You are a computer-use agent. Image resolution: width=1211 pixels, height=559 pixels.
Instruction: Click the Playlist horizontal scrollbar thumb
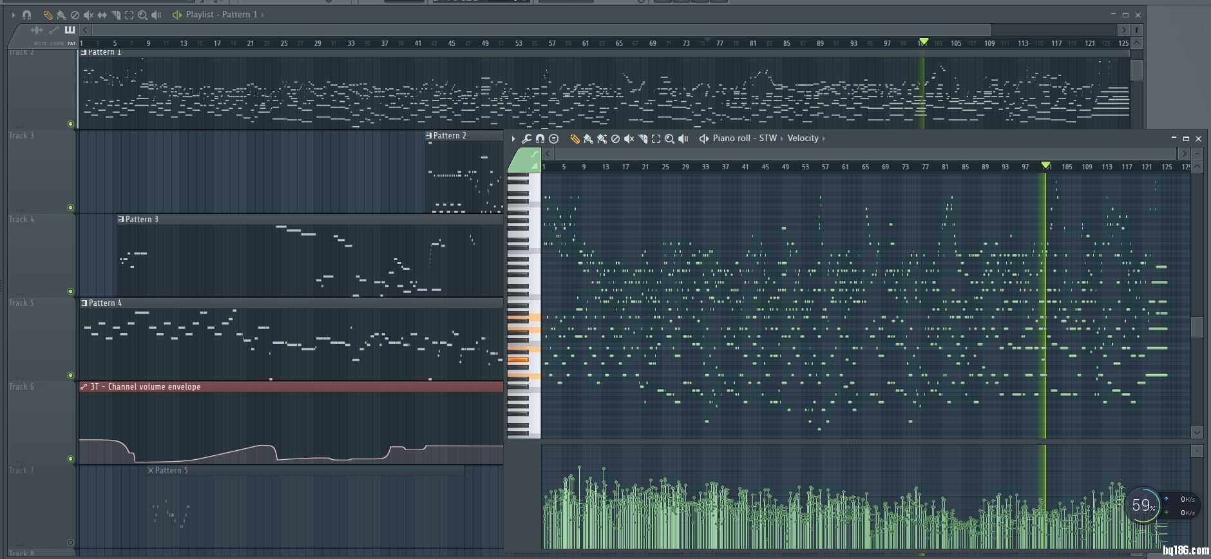click(x=541, y=30)
